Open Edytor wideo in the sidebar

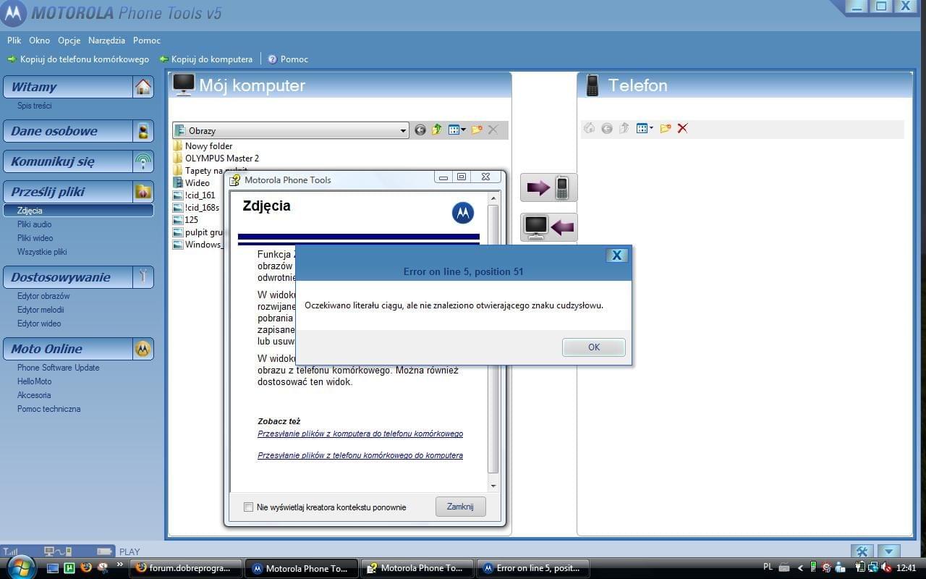pos(39,324)
